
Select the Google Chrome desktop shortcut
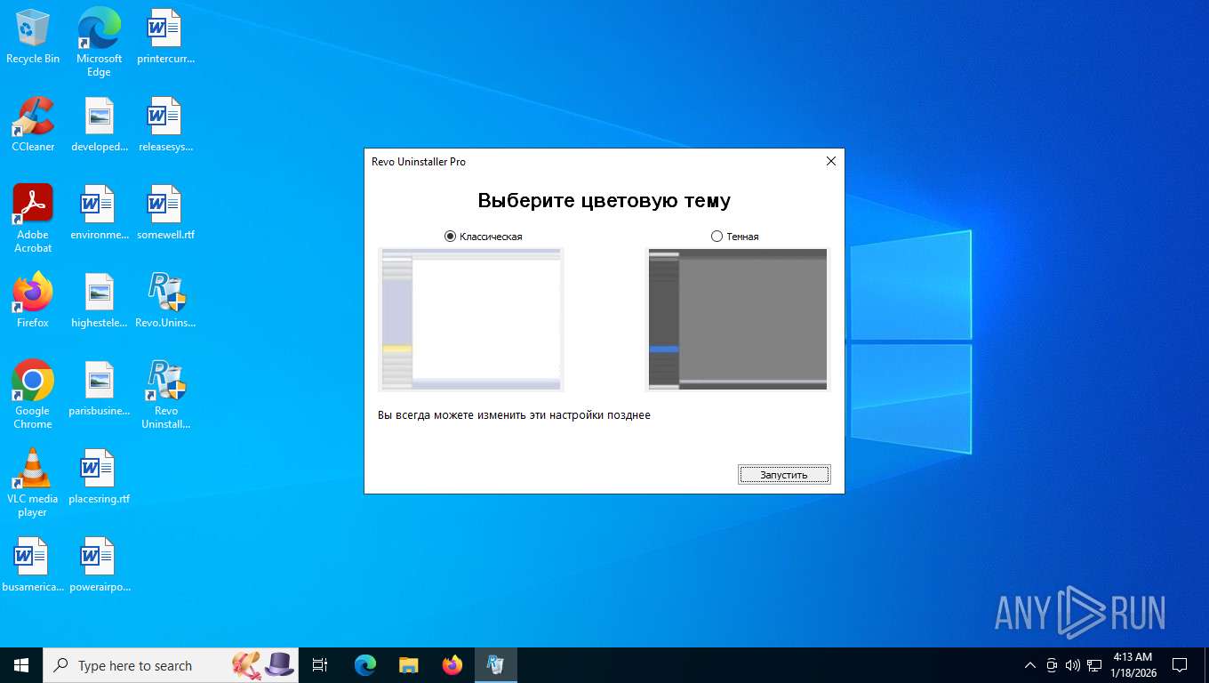click(33, 395)
